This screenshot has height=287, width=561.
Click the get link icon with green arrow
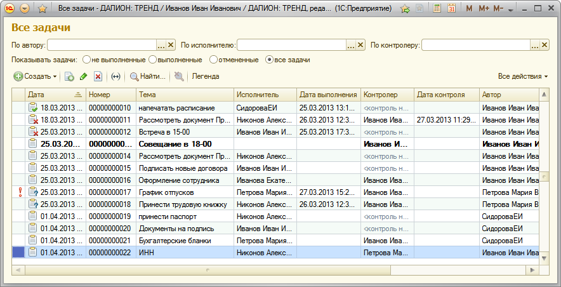click(x=406, y=9)
